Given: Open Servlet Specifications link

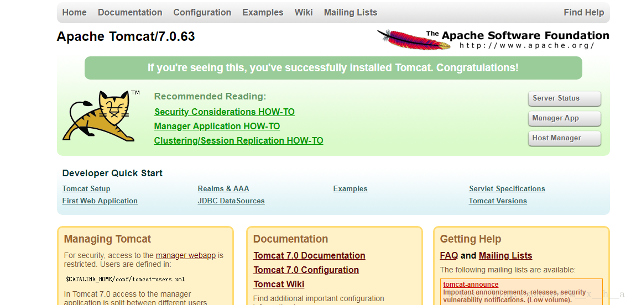Looking at the screenshot, I should [507, 188].
